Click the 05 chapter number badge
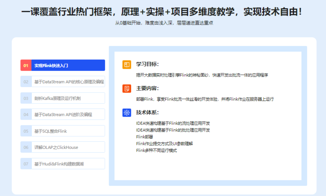The width and height of the screenshot is (326, 196). click(26, 131)
